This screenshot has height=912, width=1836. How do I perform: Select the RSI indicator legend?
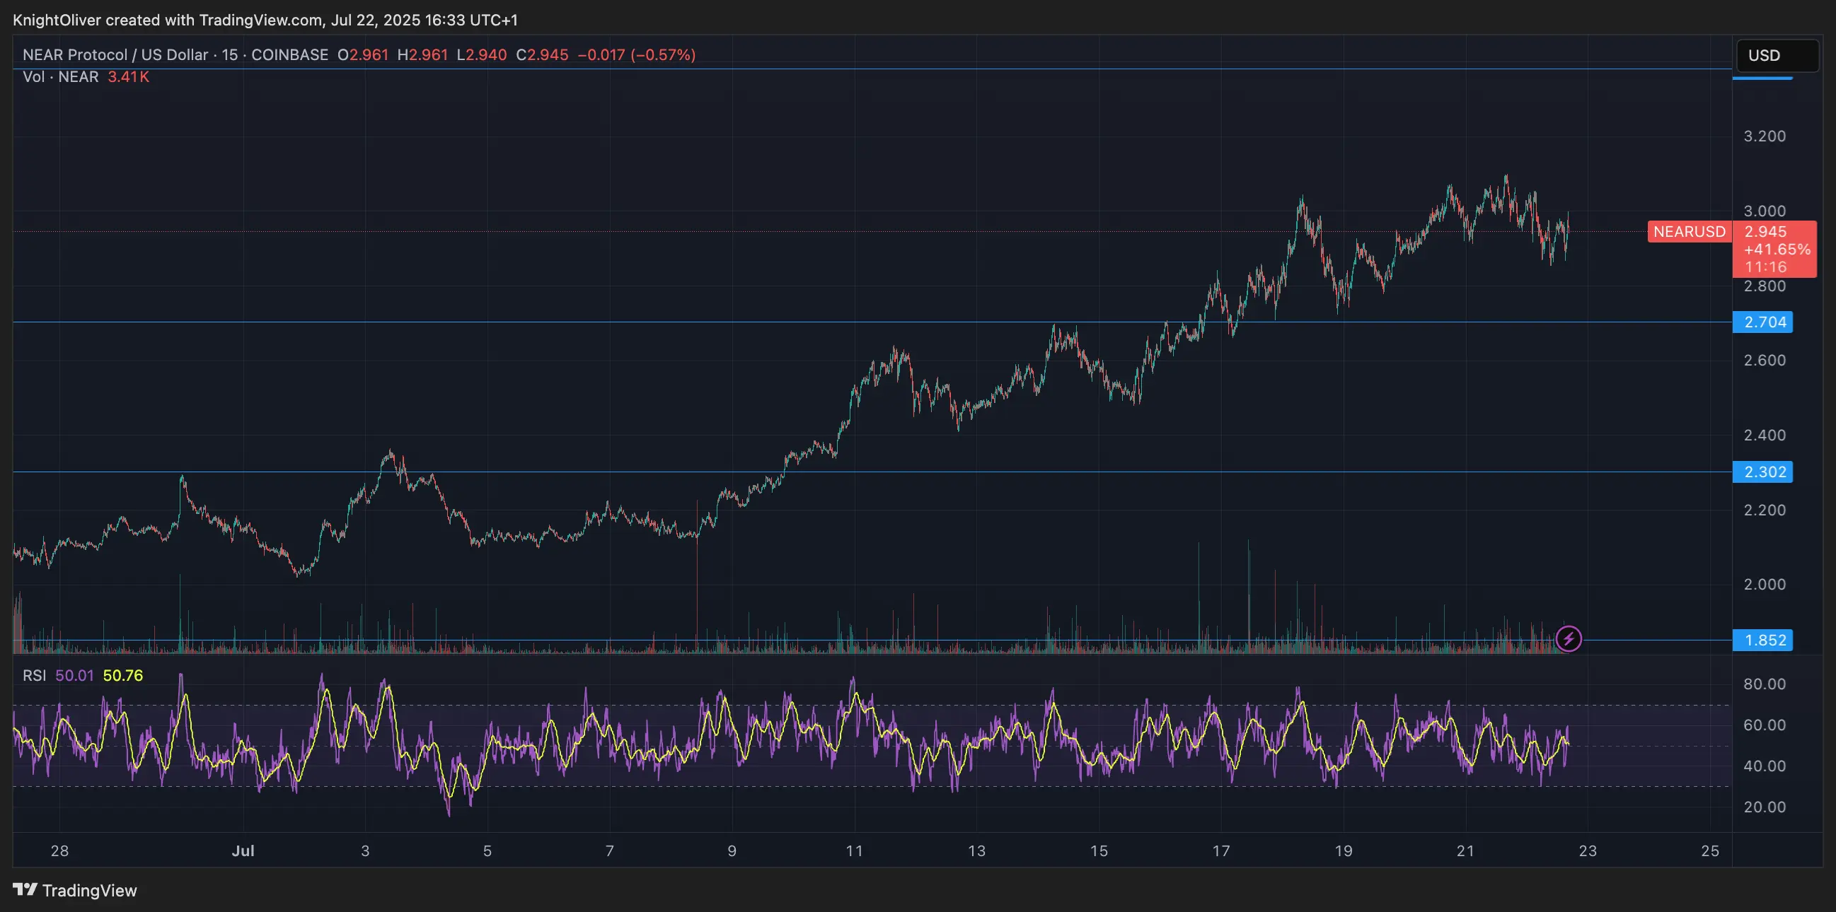click(34, 676)
